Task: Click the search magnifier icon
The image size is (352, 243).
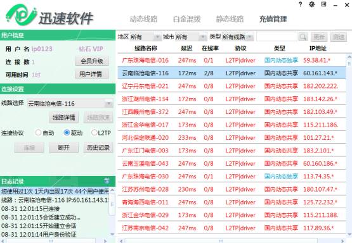Action: coord(303,37)
